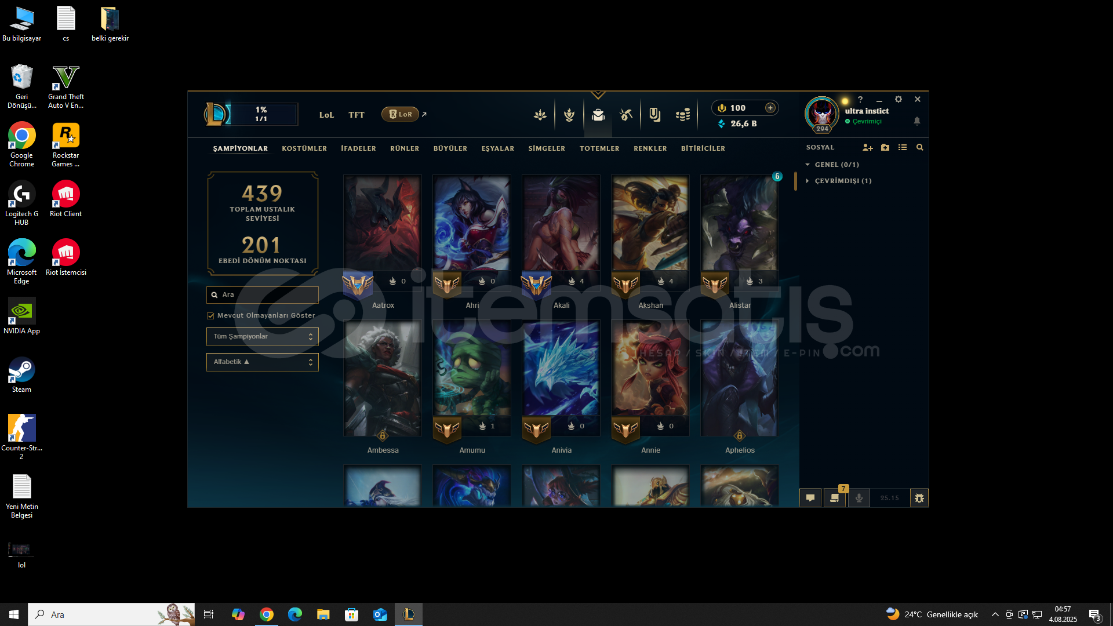Click the Windows taskbar search box
The width and height of the screenshot is (1113, 626).
[x=111, y=614]
